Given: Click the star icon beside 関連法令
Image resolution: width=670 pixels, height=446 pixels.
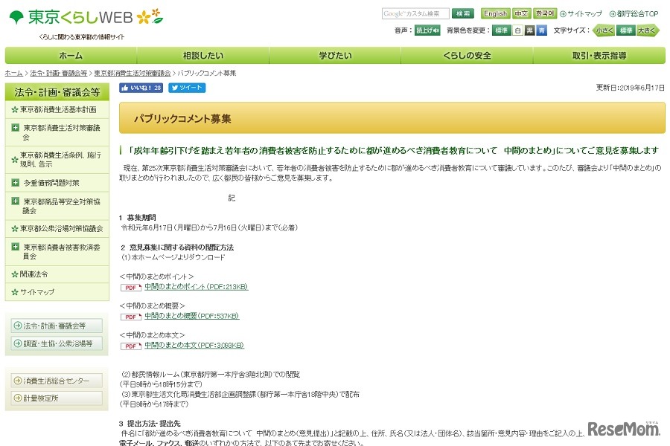Looking at the screenshot, I should [15, 274].
